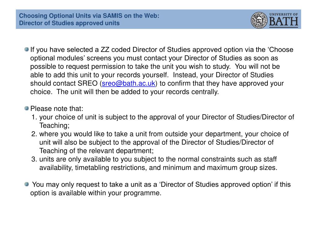Click the BATH wordmark in header
317x237 pixels.
coord(284,22)
